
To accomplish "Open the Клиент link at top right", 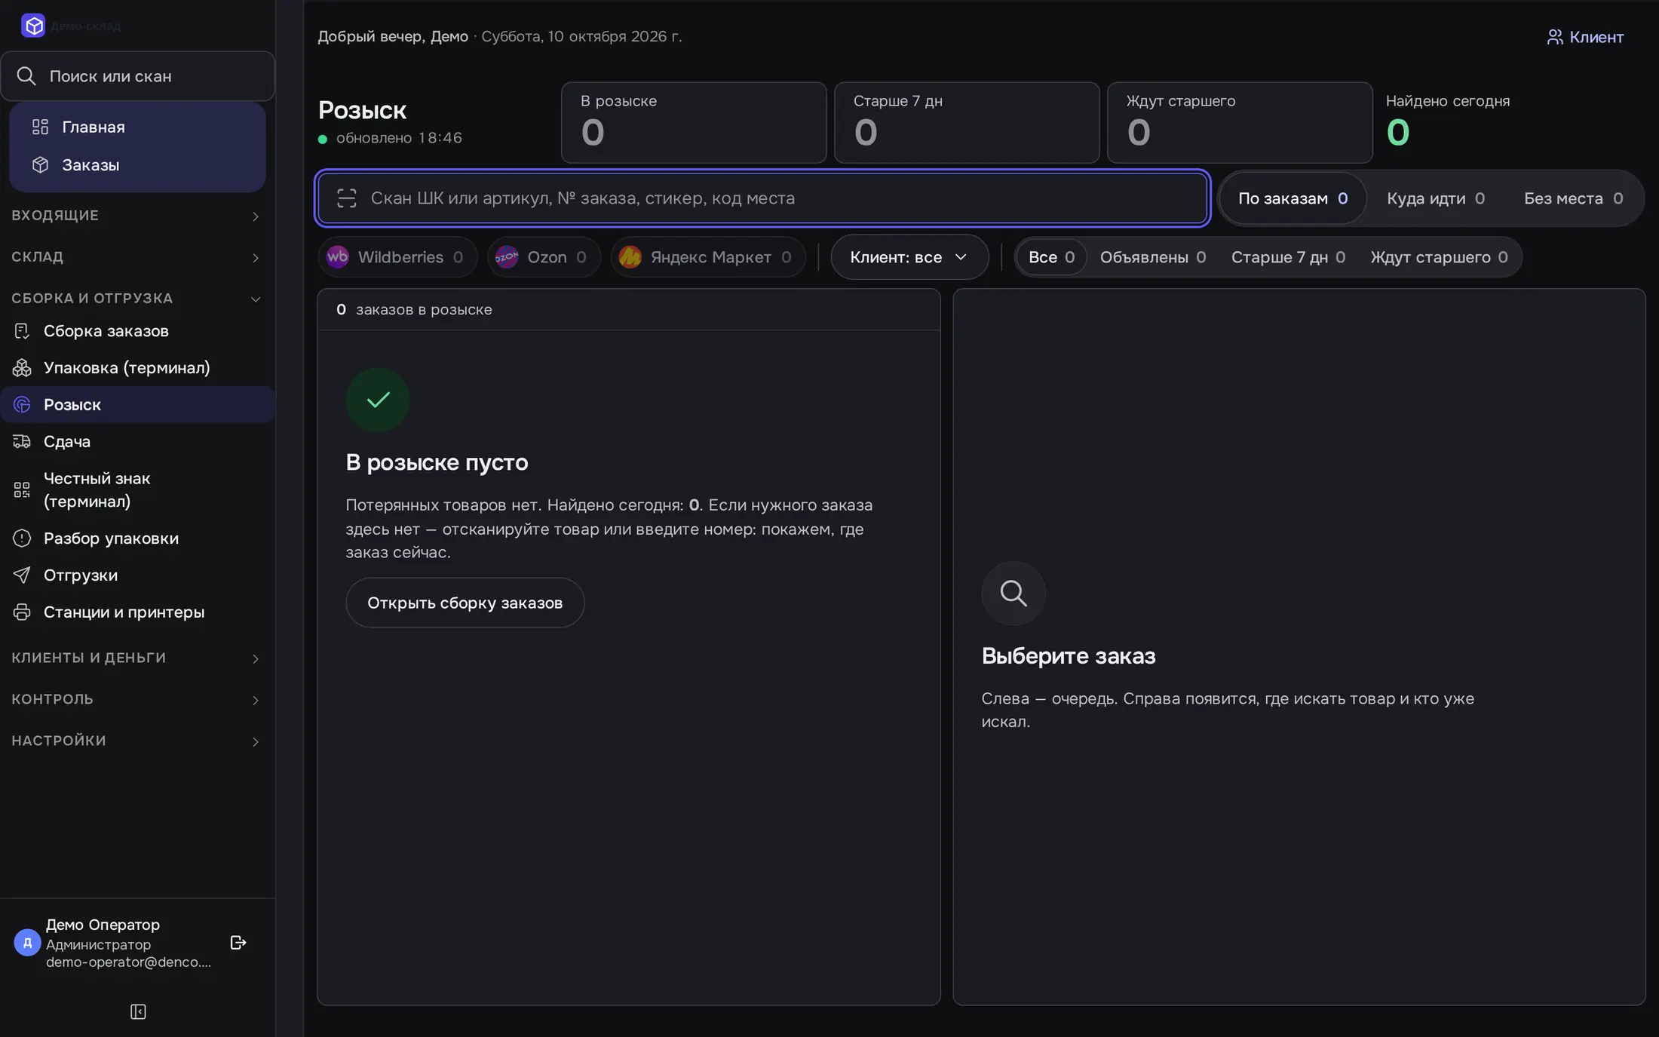I will pos(1585,37).
